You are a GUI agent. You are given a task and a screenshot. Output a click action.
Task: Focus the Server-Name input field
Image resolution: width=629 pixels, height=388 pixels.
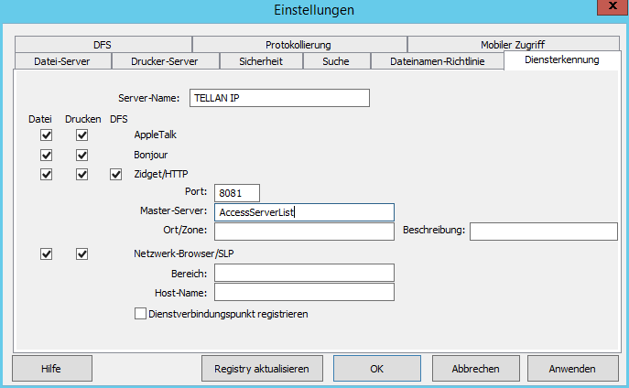279,98
